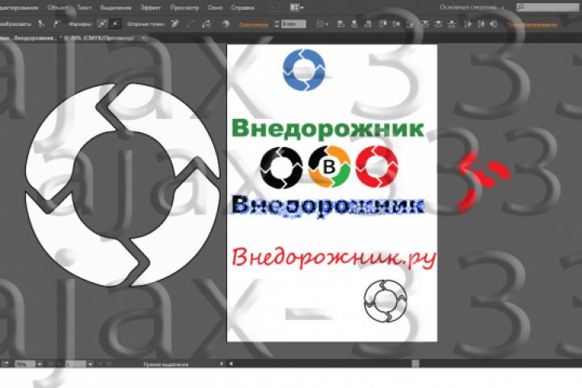
Task: Open the Выделение menu
Action: pos(116,8)
